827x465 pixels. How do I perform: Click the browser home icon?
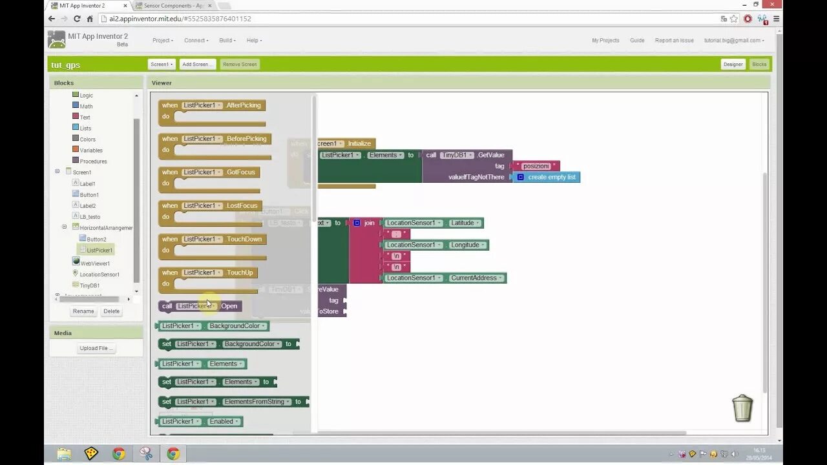point(90,19)
